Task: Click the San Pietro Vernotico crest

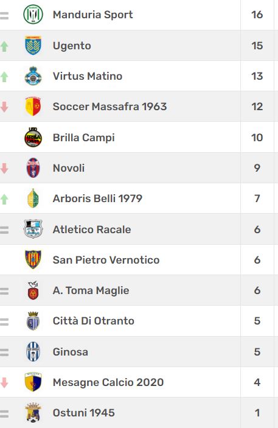Action: point(33,259)
